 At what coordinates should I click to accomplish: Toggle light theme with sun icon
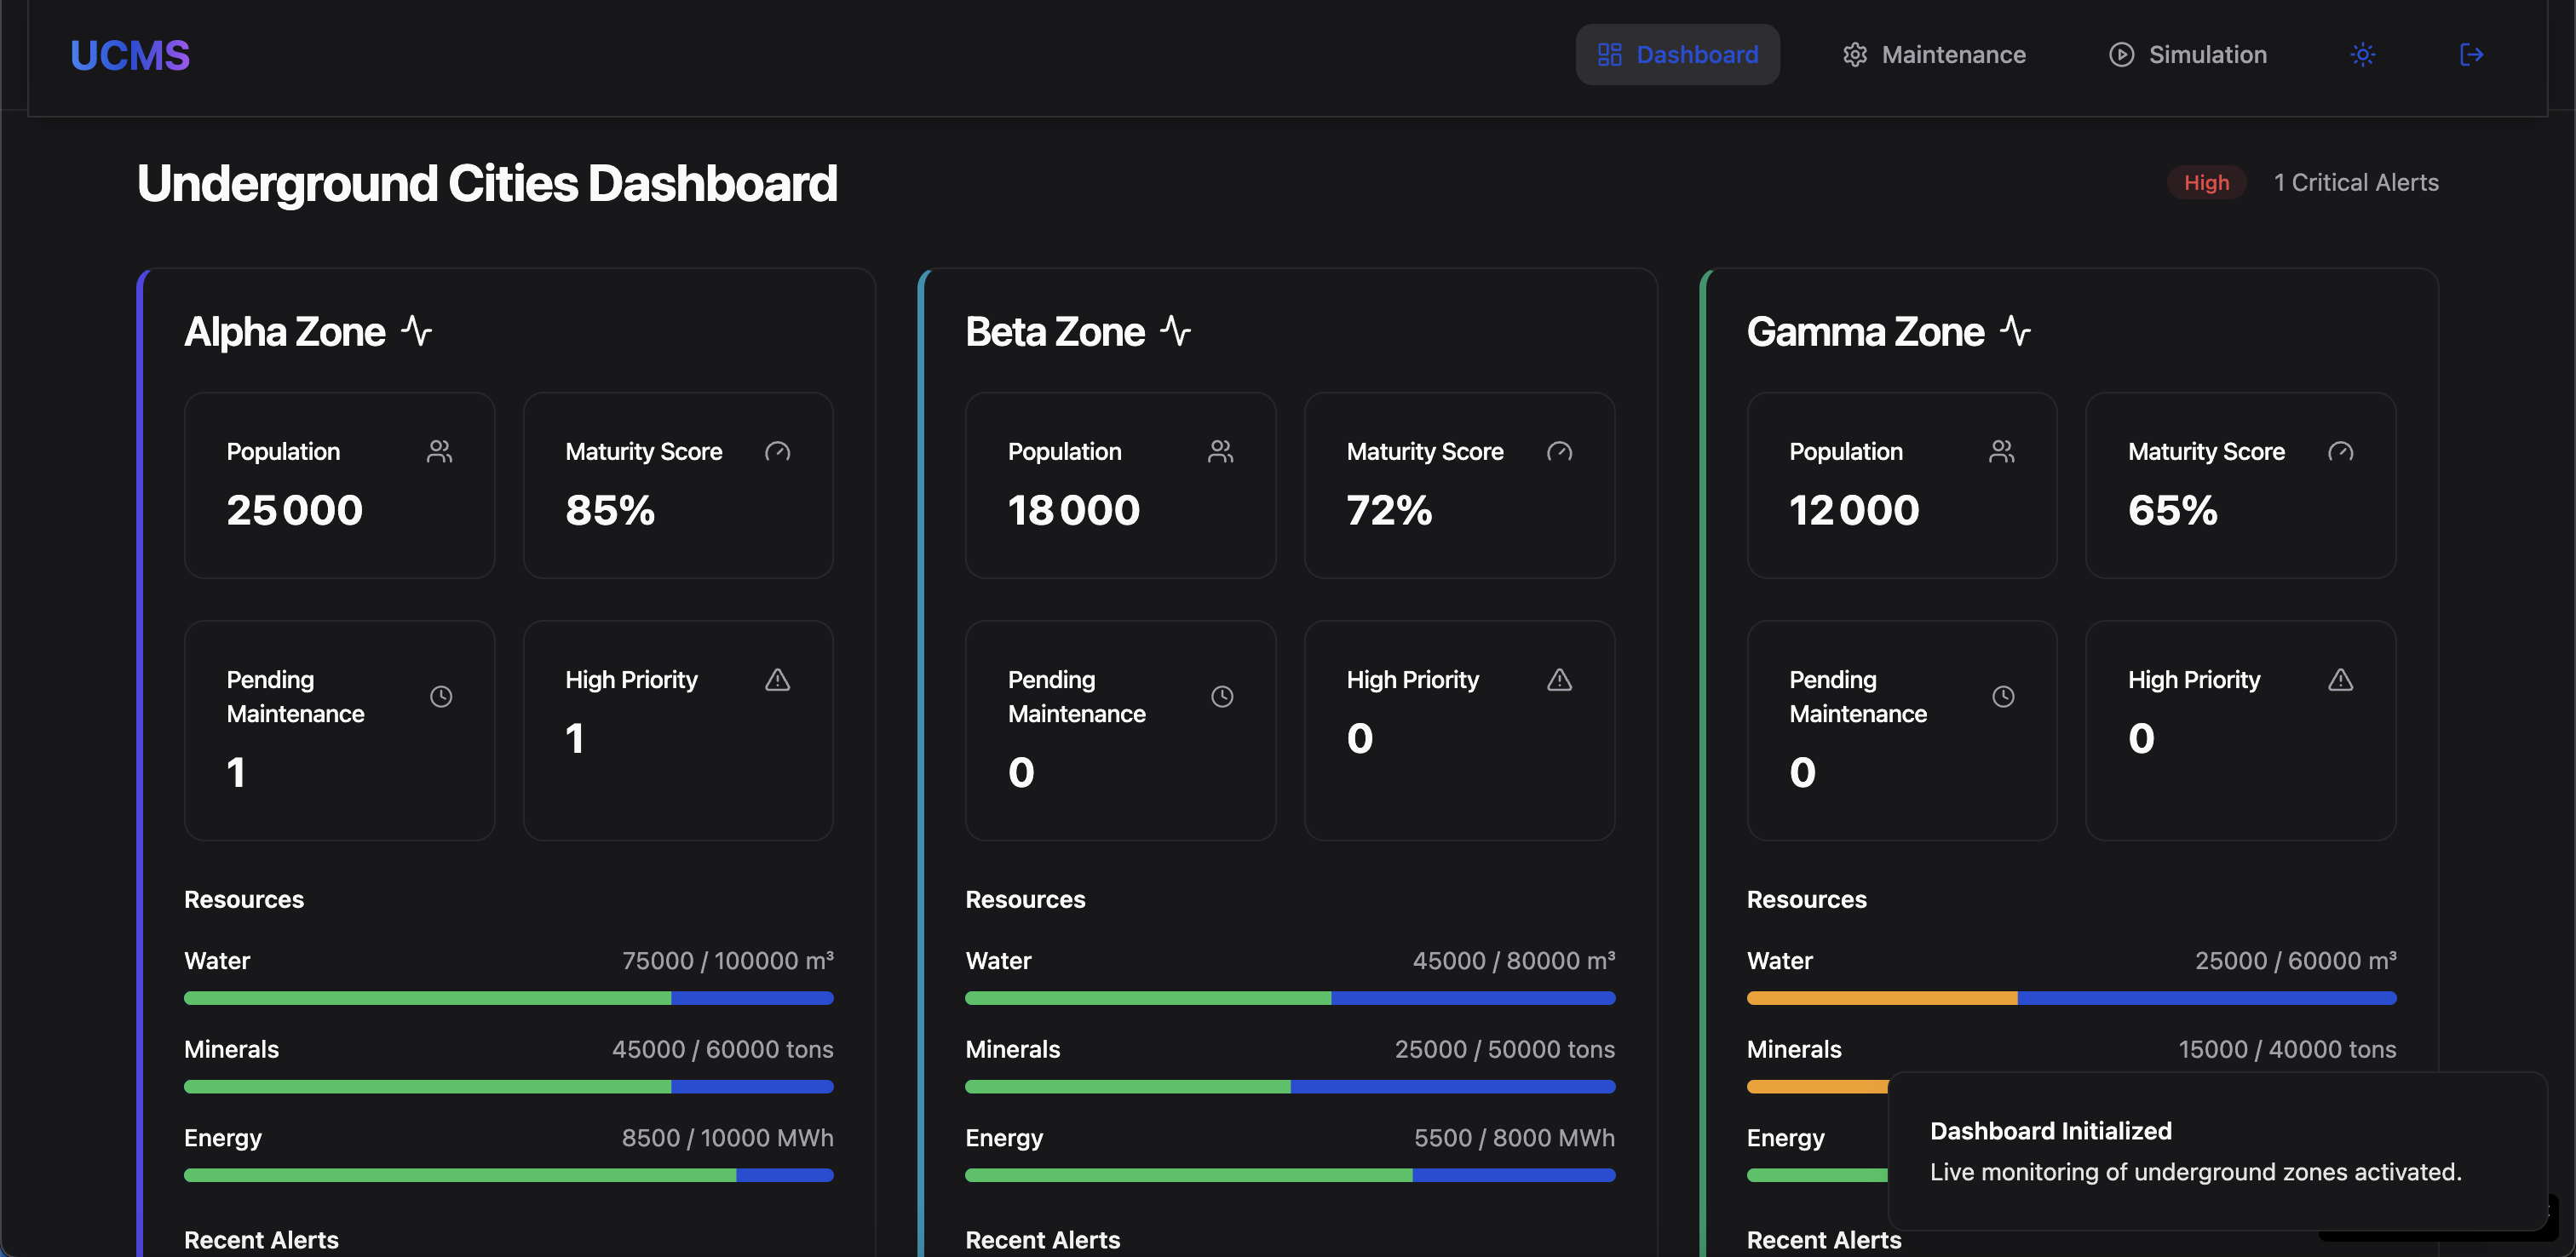2362,55
